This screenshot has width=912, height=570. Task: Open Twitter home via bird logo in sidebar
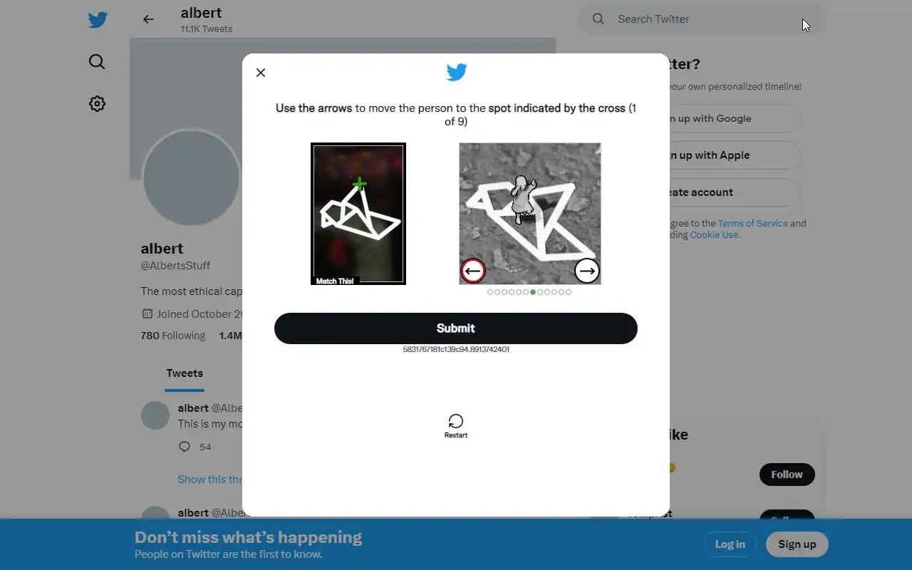(x=98, y=20)
